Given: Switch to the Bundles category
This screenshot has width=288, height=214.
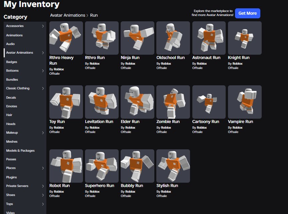Looking at the screenshot, I should coord(12,80).
